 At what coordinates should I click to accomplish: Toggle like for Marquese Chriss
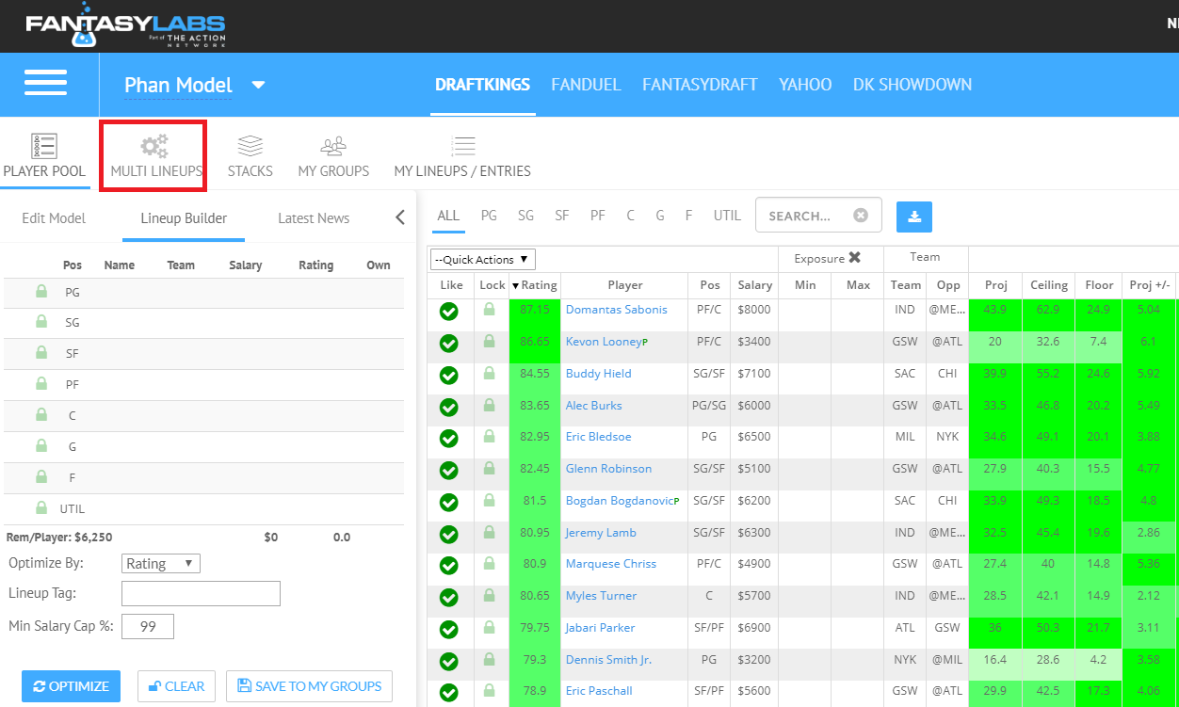click(449, 565)
